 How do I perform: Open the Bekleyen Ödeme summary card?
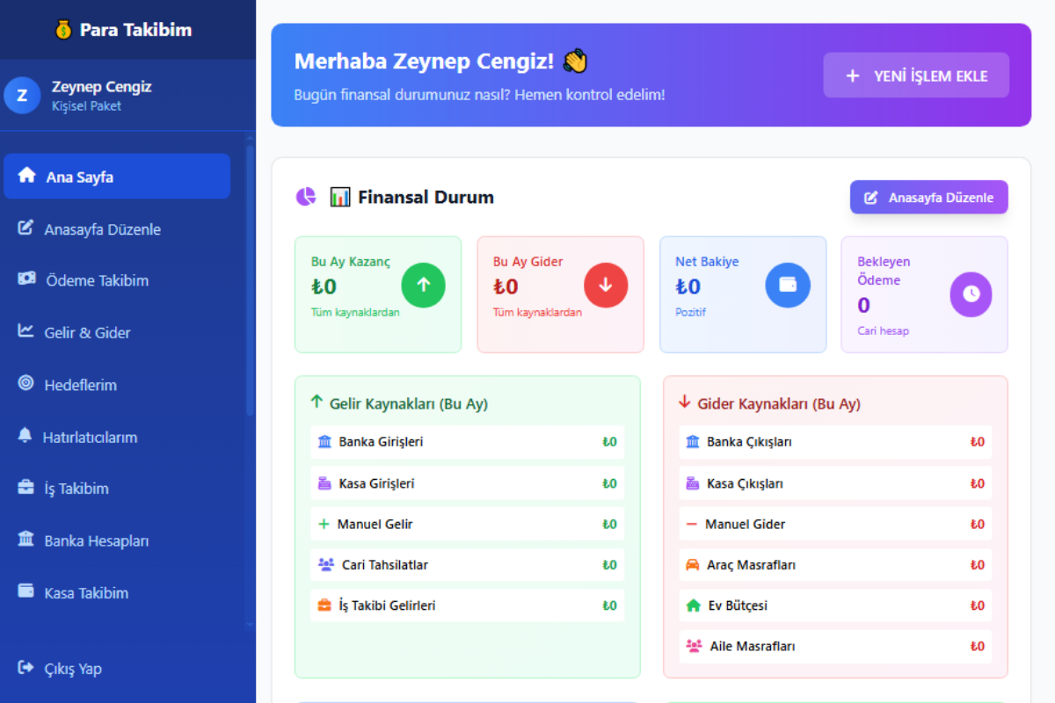[x=923, y=294]
